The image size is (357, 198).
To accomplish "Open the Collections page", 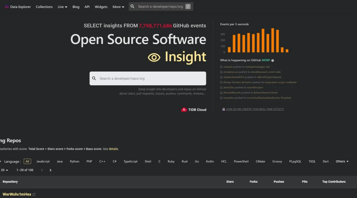I will point(44,7).
